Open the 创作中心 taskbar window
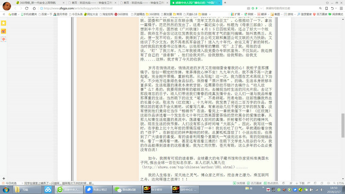This screenshot has width=345, height=194. [185, 190]
